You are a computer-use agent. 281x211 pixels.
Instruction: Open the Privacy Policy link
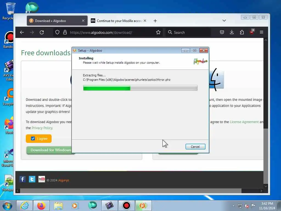[x=42, y=128]
